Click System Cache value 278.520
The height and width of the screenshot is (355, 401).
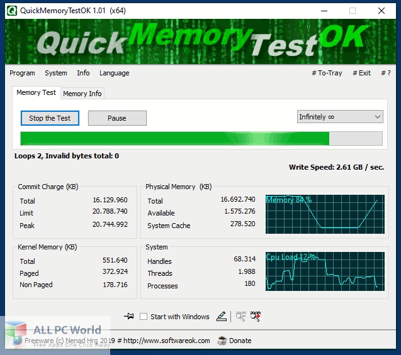click(243, 224)
